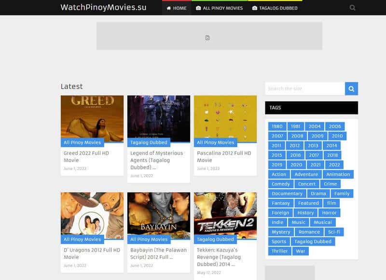Open the Home menu item
This screenshot has width=386, height=280.
[177, 8]
